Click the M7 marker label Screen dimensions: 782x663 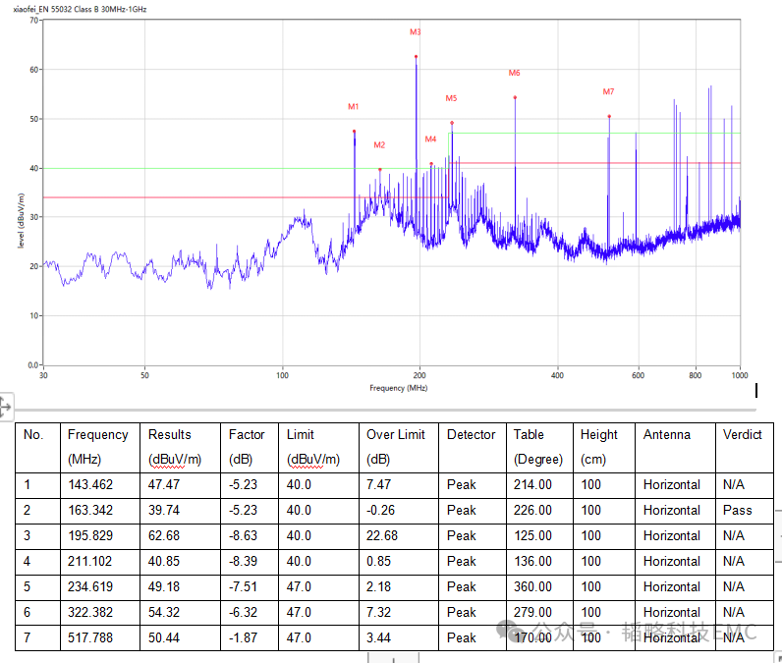coord(608,91)
